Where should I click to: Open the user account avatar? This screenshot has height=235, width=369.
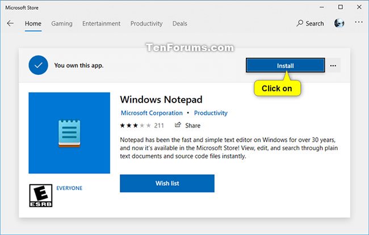tap(339, 23)
